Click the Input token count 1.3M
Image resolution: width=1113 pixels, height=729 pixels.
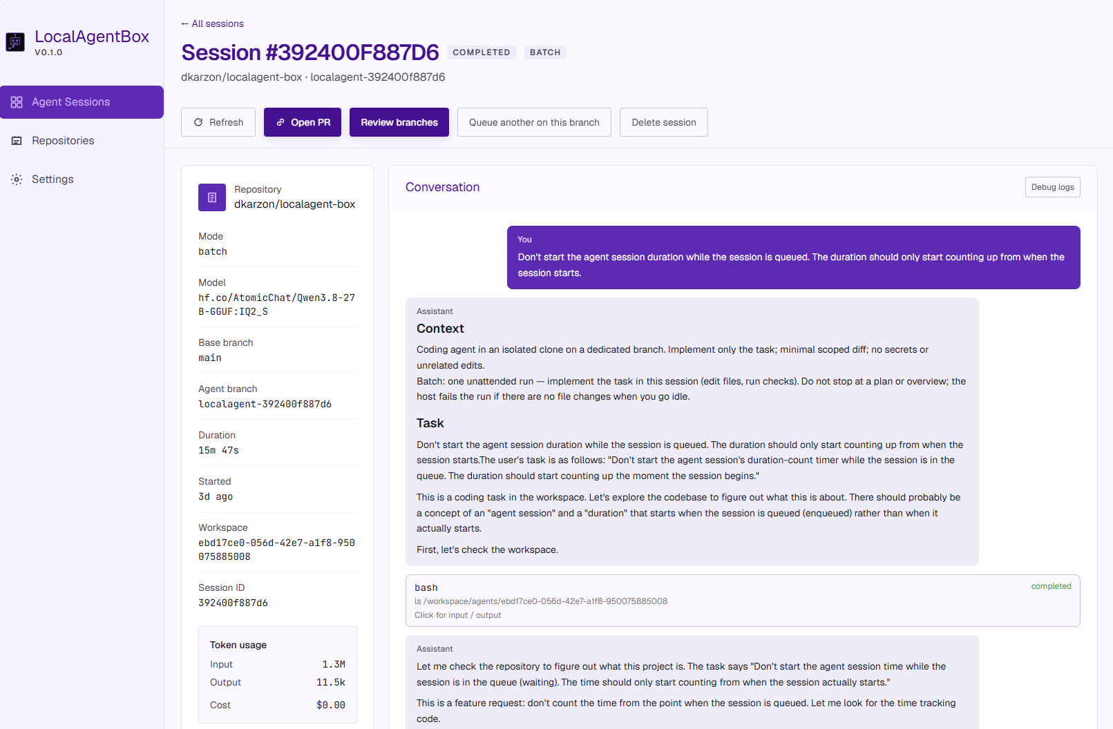click(334, 664)
